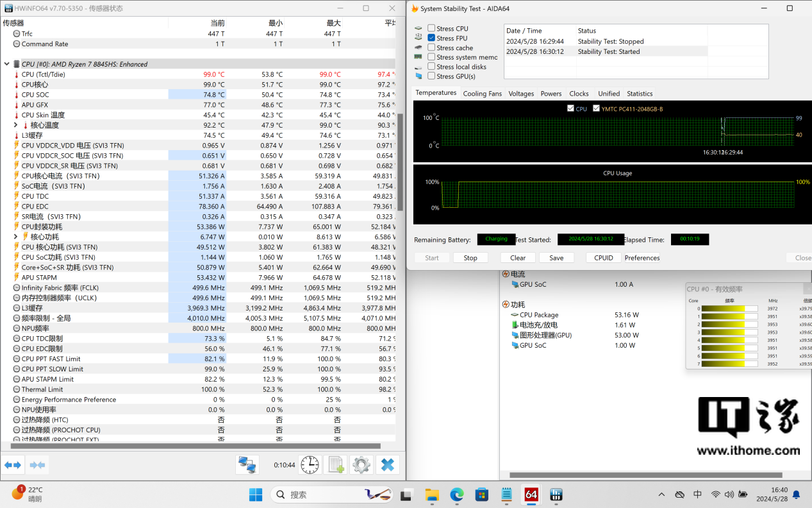Select the Thermal Limit sensor row
The height and width of the screenshot is (508, 812).
(199, 389)
